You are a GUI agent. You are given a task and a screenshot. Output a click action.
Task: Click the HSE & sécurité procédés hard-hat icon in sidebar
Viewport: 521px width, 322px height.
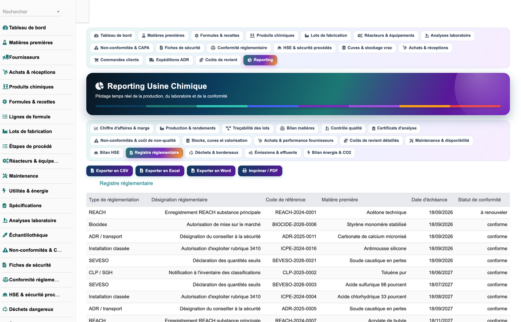pos(5,294)
